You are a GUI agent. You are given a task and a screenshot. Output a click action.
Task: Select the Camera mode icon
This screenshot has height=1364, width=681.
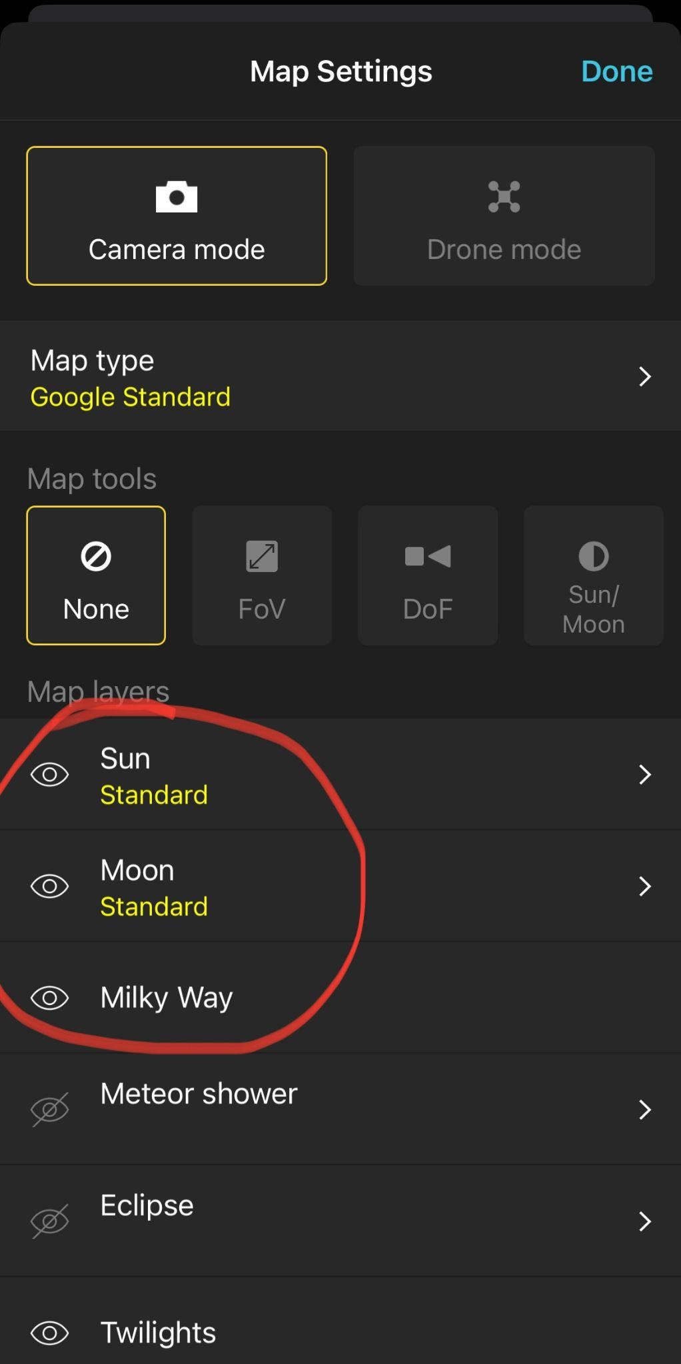[x=175, y=196]
